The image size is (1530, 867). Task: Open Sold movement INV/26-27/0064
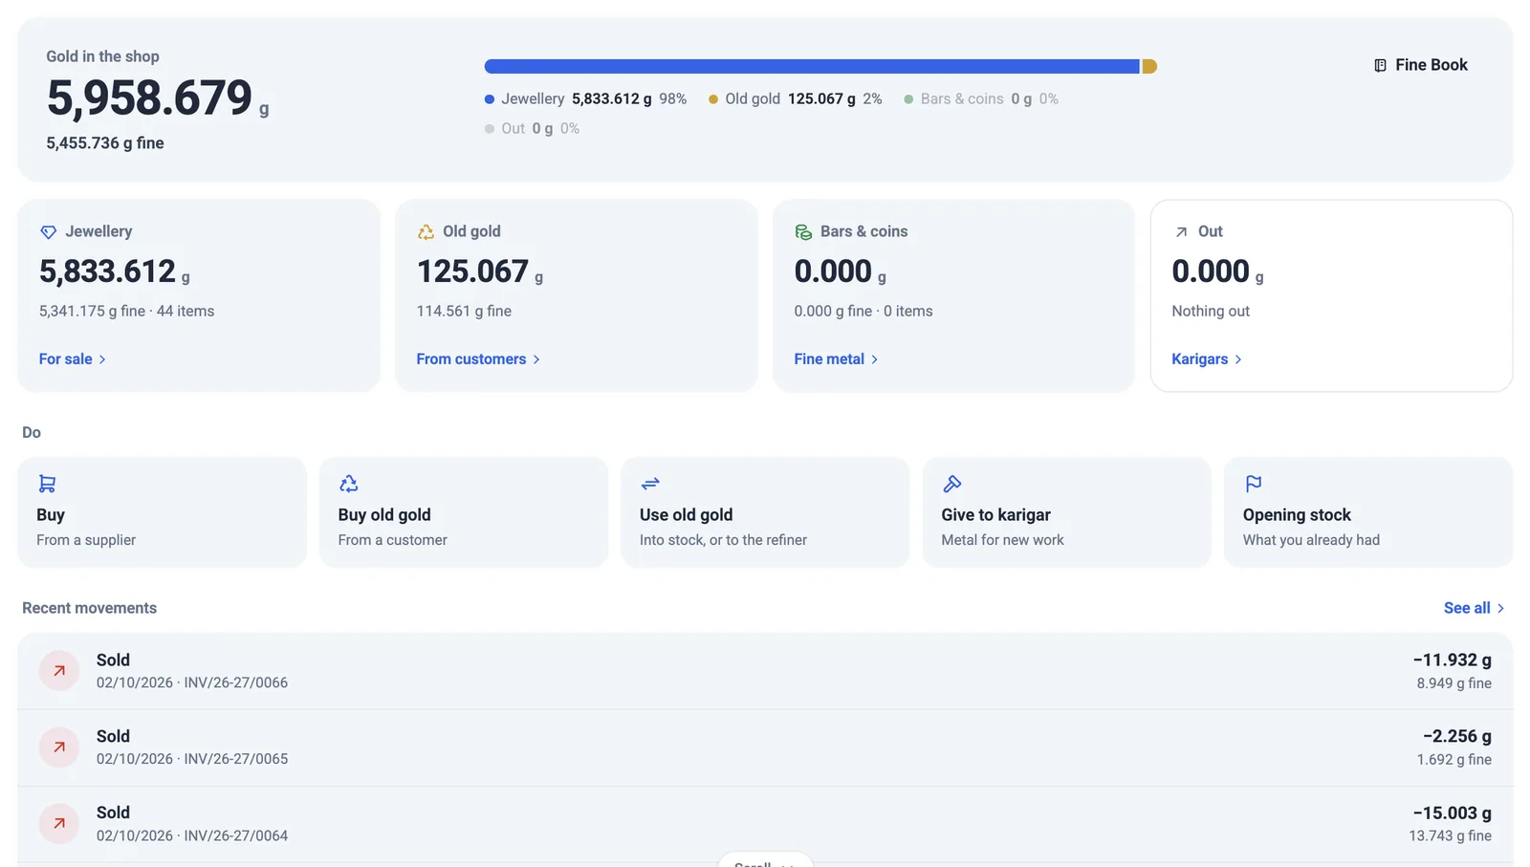(765, 824)
